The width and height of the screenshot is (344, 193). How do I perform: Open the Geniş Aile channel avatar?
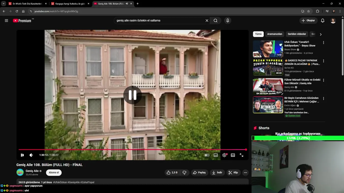click(20, 172)
